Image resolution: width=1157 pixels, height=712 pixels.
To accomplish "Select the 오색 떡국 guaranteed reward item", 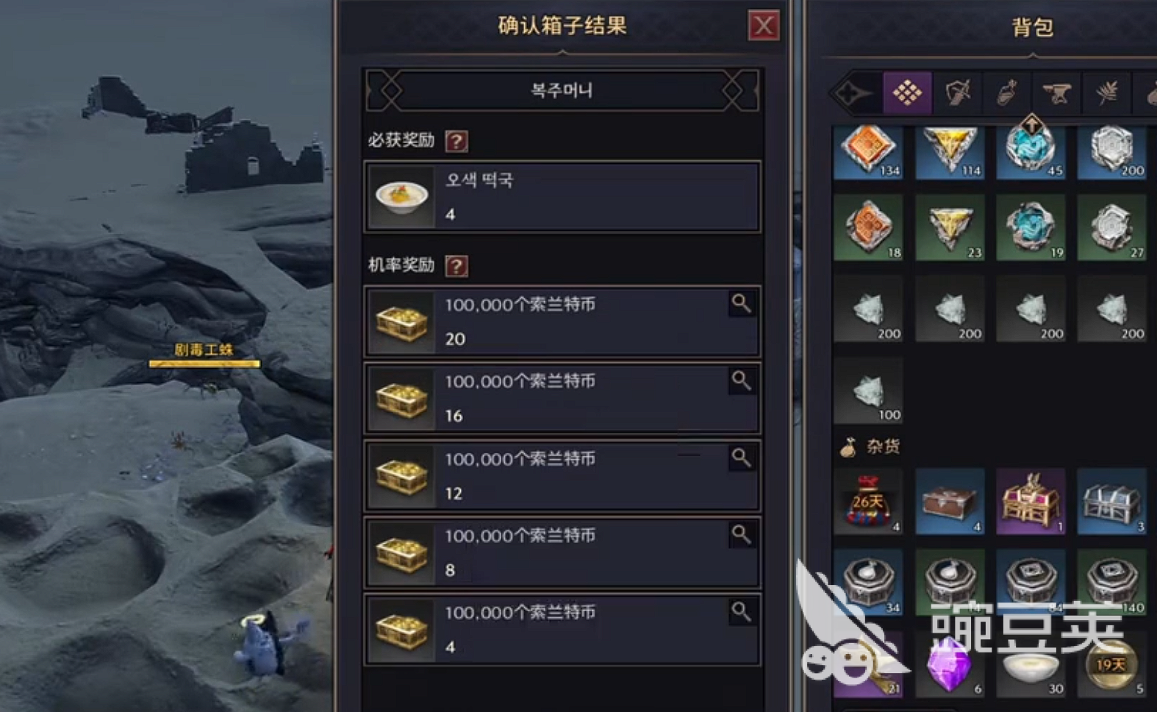I will [562, 197].
